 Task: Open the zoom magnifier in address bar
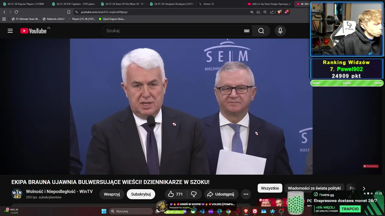[265, 12]
